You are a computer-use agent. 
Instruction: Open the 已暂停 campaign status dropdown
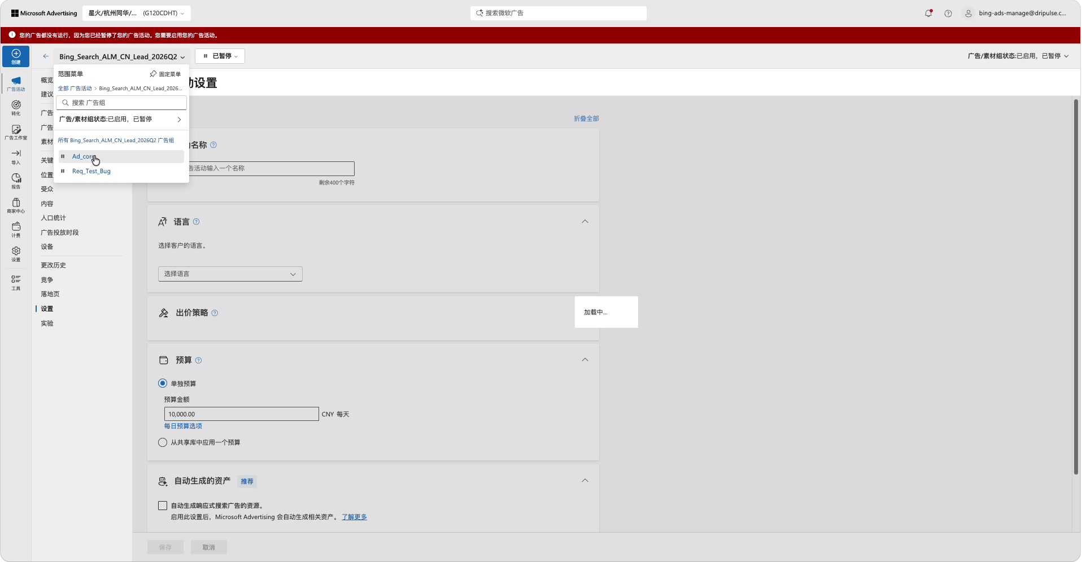click(x=220, y=56)
